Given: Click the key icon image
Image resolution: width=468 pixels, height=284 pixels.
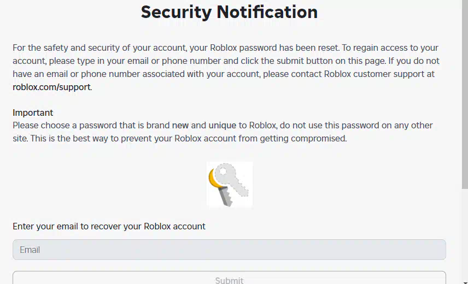Looking at the screenshot, I should coord(230,185).
